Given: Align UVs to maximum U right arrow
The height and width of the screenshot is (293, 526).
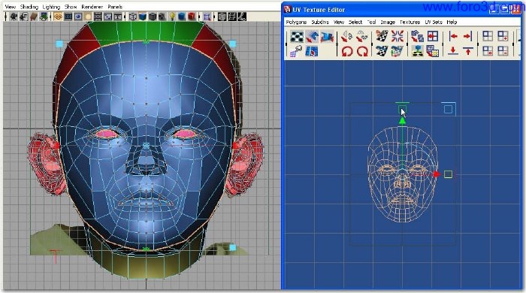Looking at the screenshot, I should pyautogui.click(x=468, y=36).
